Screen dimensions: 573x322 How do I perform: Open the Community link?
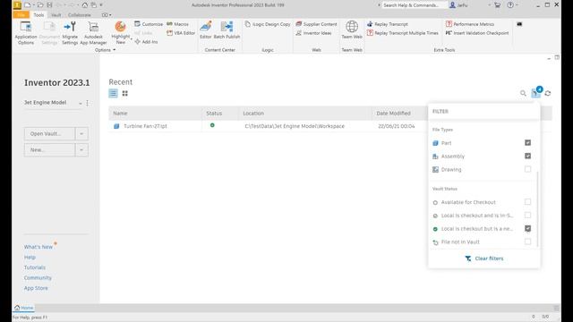tap(38, 278)
